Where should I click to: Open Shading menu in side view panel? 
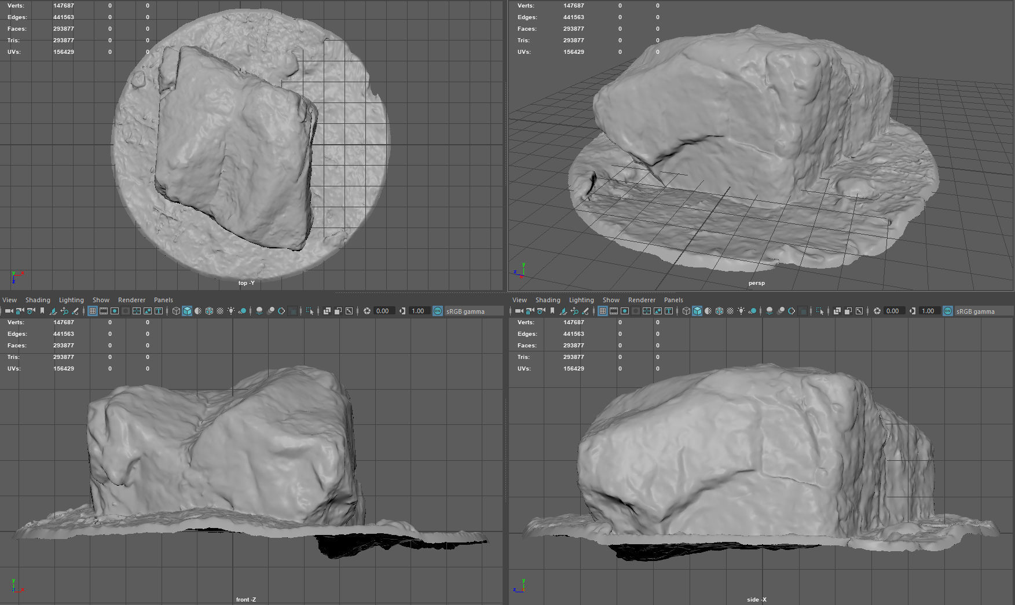point(548,300)
